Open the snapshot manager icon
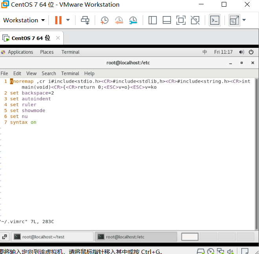259x254 pixels. coord(133,20)
